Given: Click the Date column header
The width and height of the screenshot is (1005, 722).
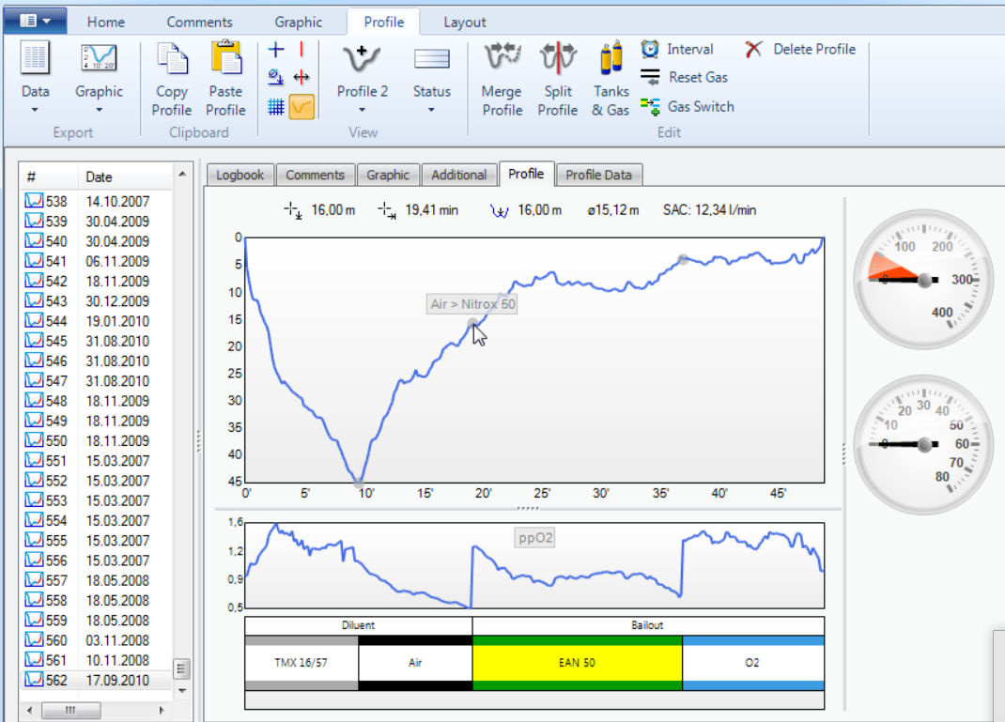Looking at the screenshot, I should [100, 177].
